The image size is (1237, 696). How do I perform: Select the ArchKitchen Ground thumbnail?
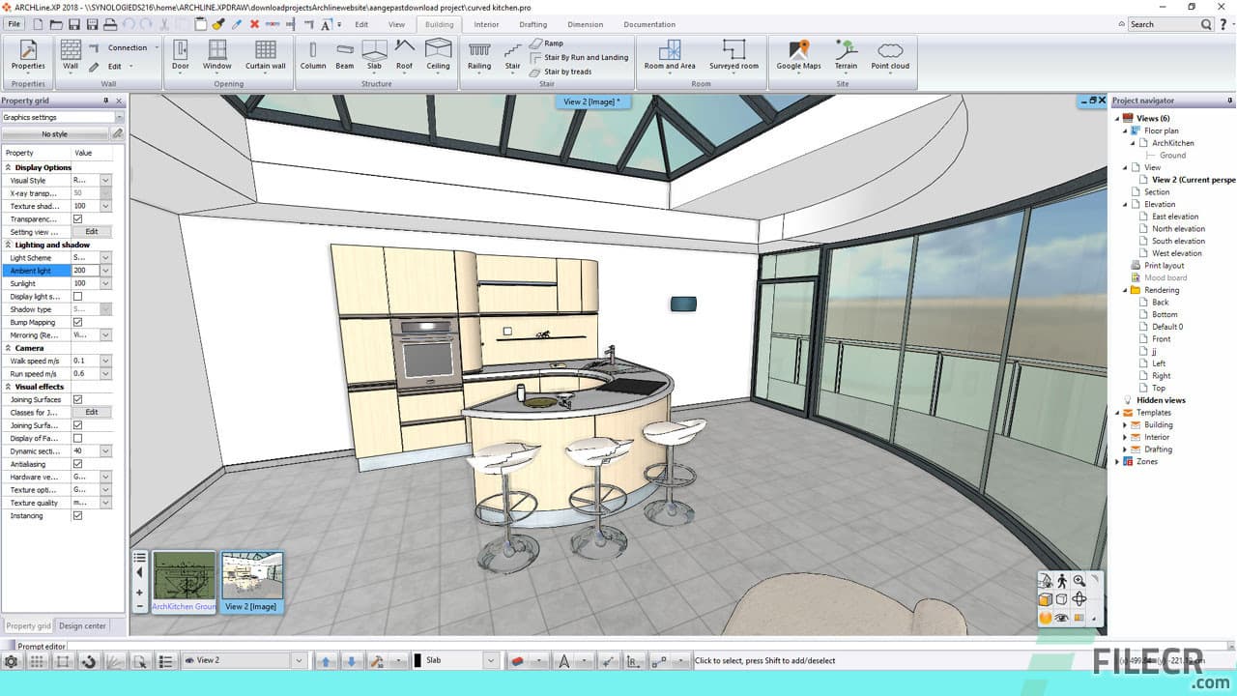click(184, 577)
